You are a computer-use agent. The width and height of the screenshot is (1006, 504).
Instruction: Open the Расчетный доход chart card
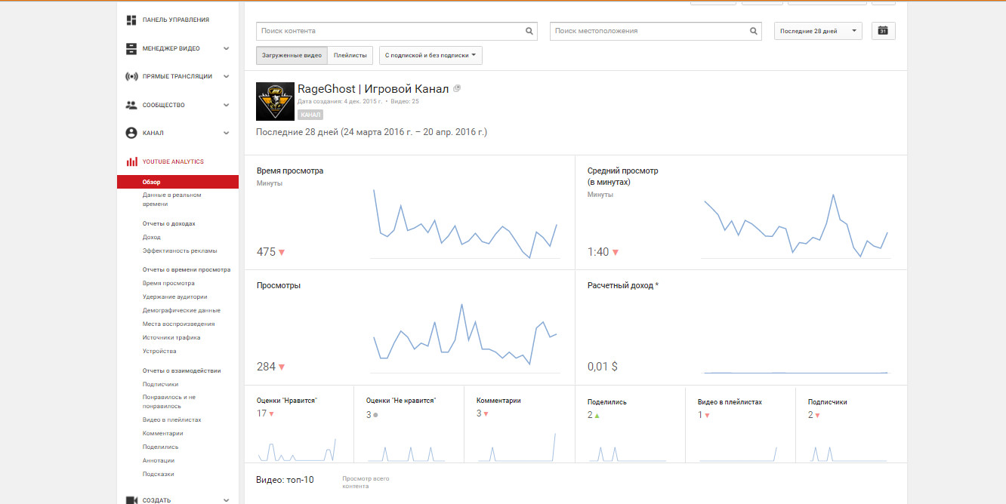742,327
